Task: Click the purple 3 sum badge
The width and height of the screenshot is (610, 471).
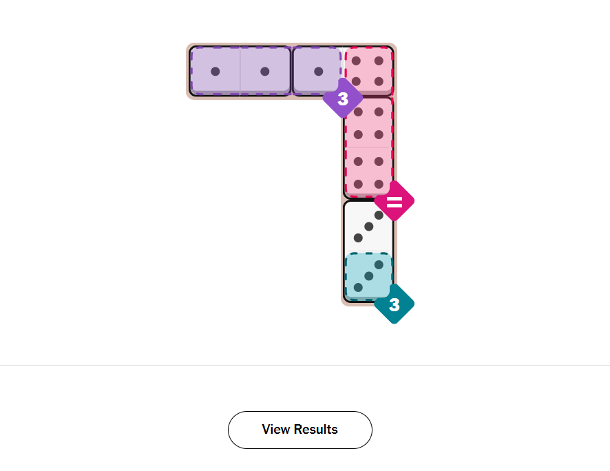Action: click(342, 98)
